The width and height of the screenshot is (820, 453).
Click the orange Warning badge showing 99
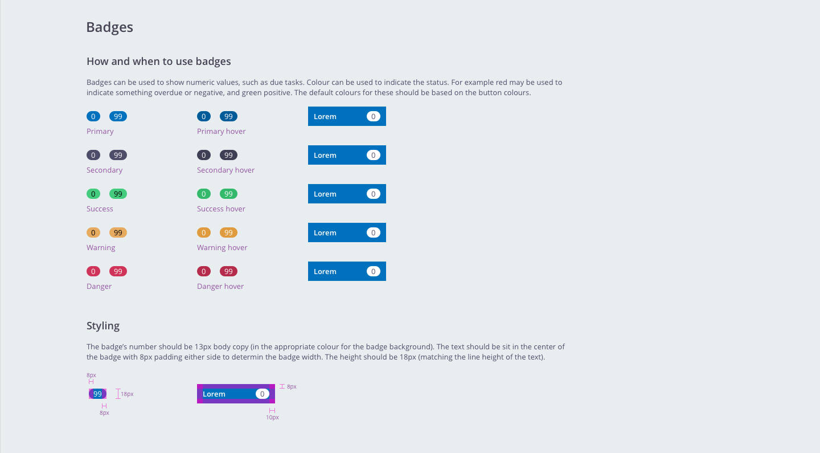[118, 232]
